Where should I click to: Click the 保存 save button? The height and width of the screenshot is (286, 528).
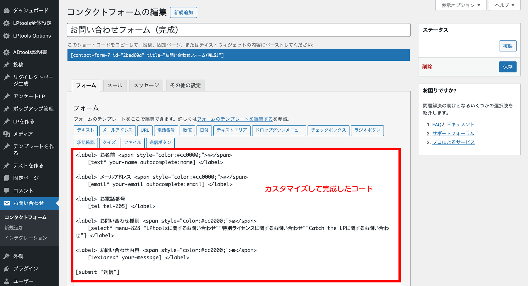click(x=508, y=67)
